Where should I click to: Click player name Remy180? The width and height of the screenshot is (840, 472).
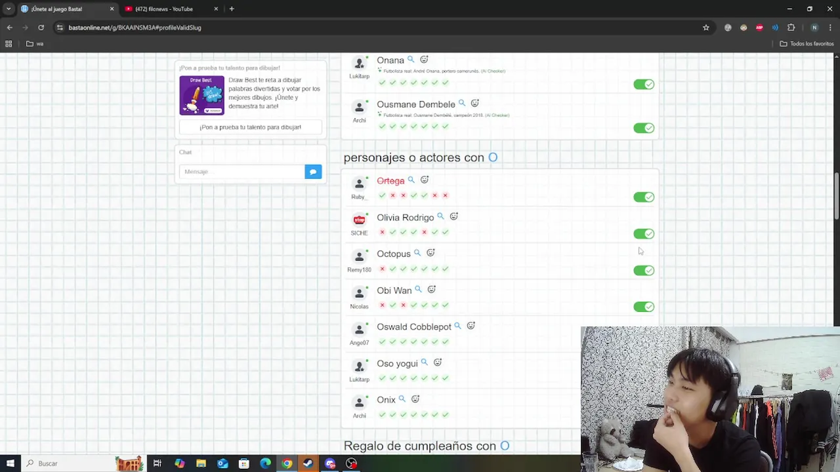click(x=359, y=269)
